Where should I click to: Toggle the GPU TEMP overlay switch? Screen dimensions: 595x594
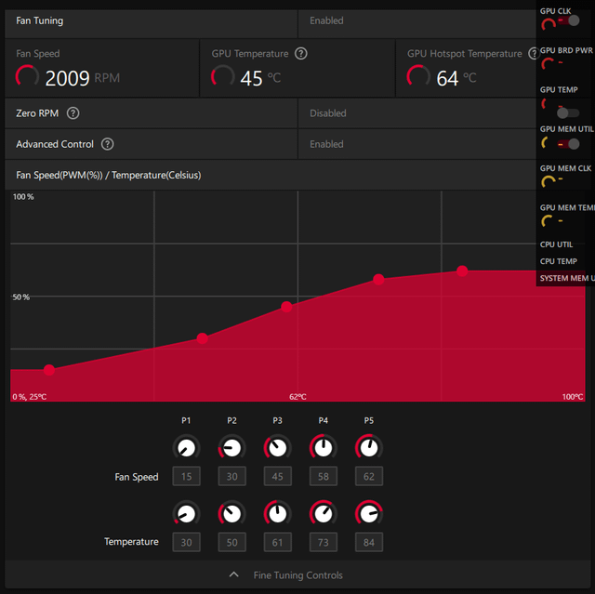pos(568,112)
